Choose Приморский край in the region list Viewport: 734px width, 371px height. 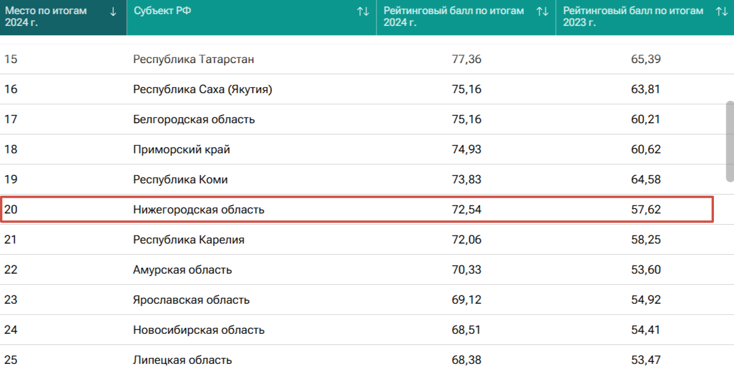pyautogui.click(x=181, y=150)
